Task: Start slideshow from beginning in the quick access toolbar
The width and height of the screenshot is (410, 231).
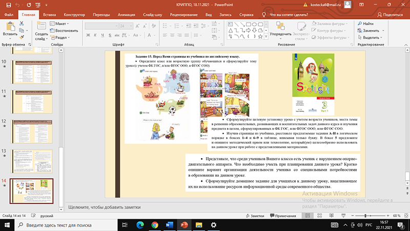Action: click(x=38, y=5)
